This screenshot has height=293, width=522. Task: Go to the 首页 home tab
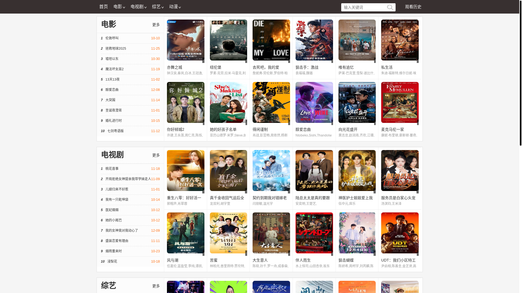click(104, 7)
